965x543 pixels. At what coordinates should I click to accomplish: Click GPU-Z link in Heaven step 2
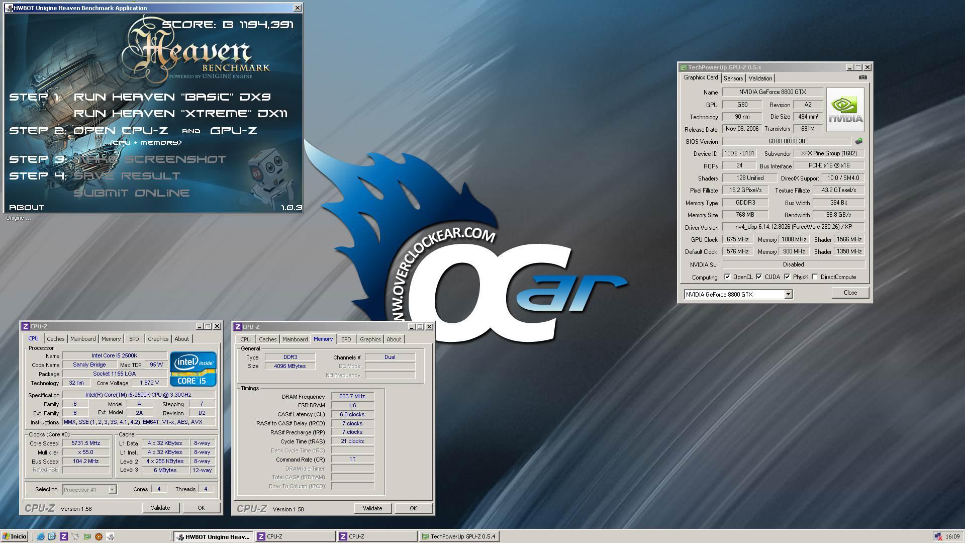(234, 131)
